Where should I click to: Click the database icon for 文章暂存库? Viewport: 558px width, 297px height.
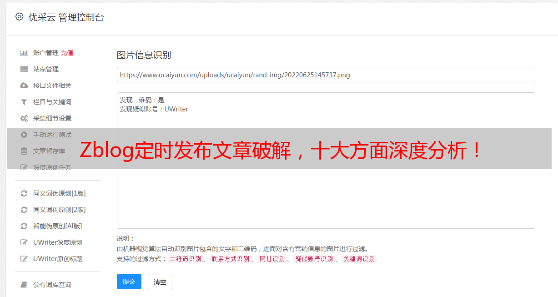coord(24,151)
